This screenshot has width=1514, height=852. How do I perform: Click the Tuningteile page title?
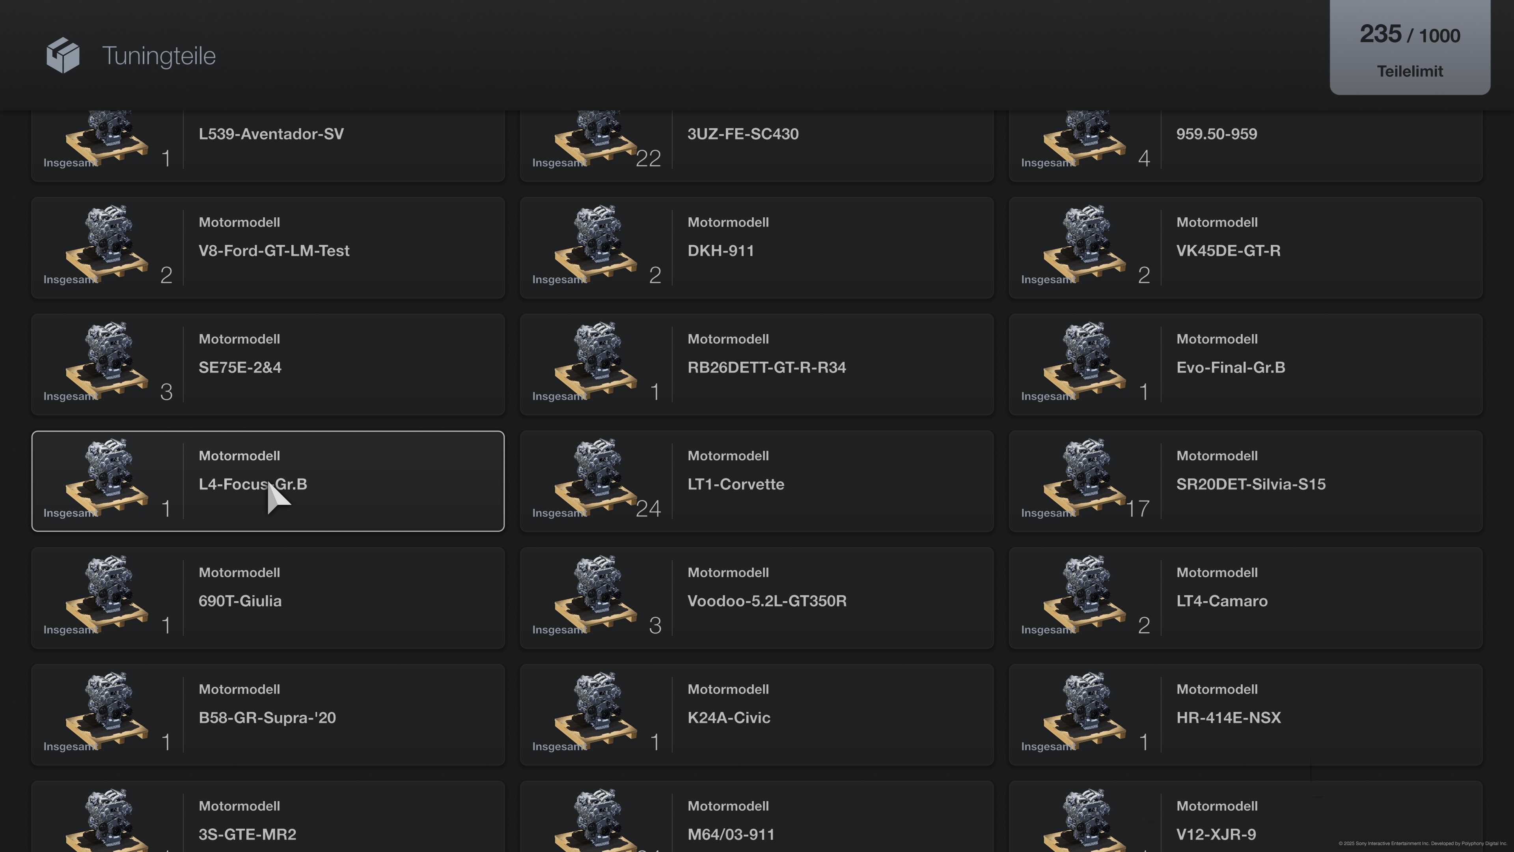(x=158, y=56)
